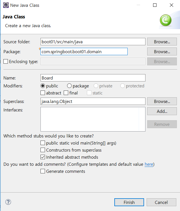Click the 'Interfaces:' label

(13, 110)
